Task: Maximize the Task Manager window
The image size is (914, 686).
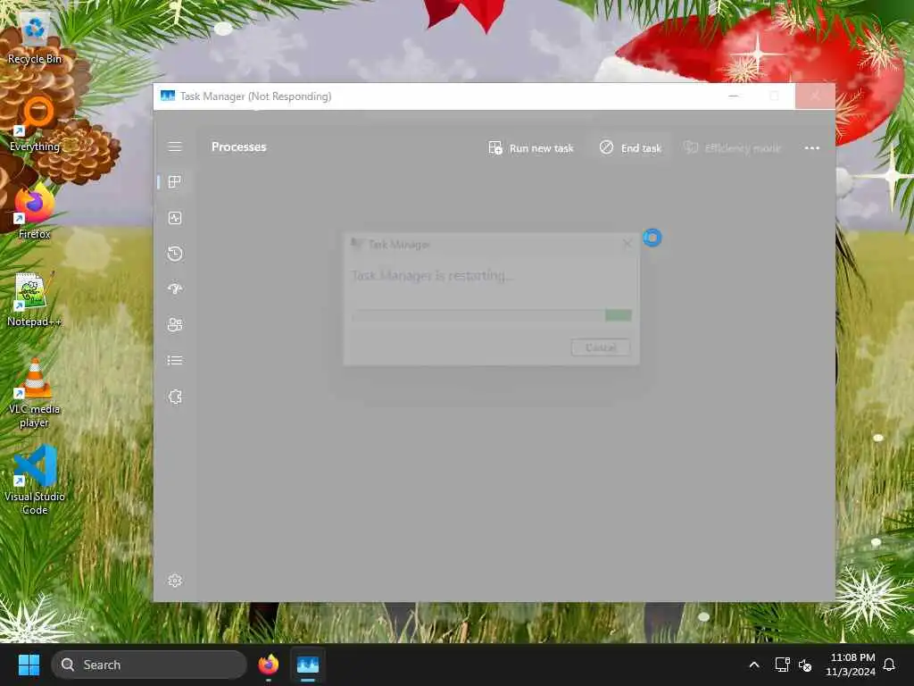Action: pyautogui.click(x=774, y=96)
